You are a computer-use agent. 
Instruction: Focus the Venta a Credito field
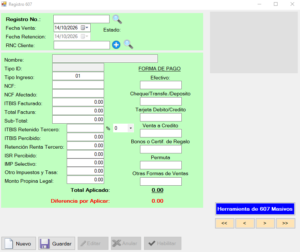(x=161, y=133)
